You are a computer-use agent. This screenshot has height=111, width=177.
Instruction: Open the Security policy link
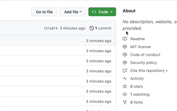[x=143, y=63]
